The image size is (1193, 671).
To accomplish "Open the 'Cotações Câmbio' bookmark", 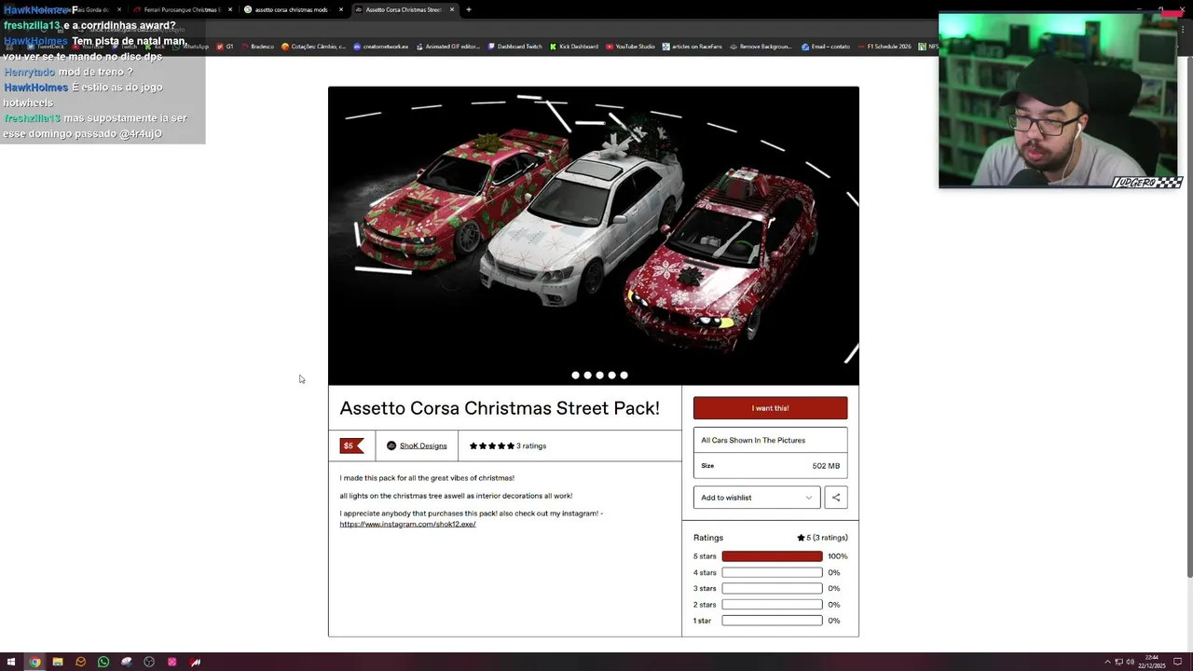I will click(313, 47).
